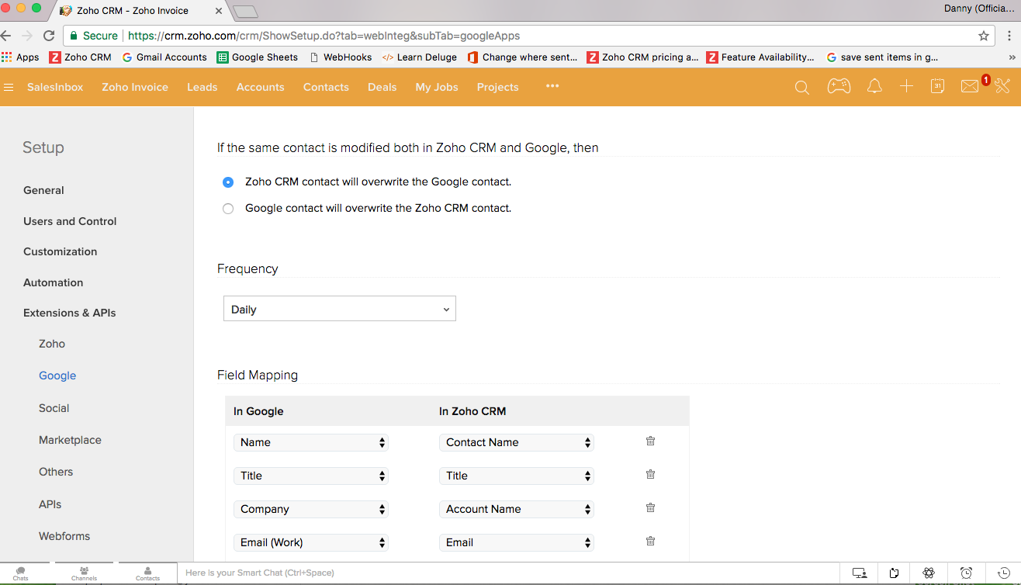Image resolution: width=1021 pixels, height=585 pixels.
Task: Open the Zoho CRM Title dropdown
Action: (x=516, y=476)
